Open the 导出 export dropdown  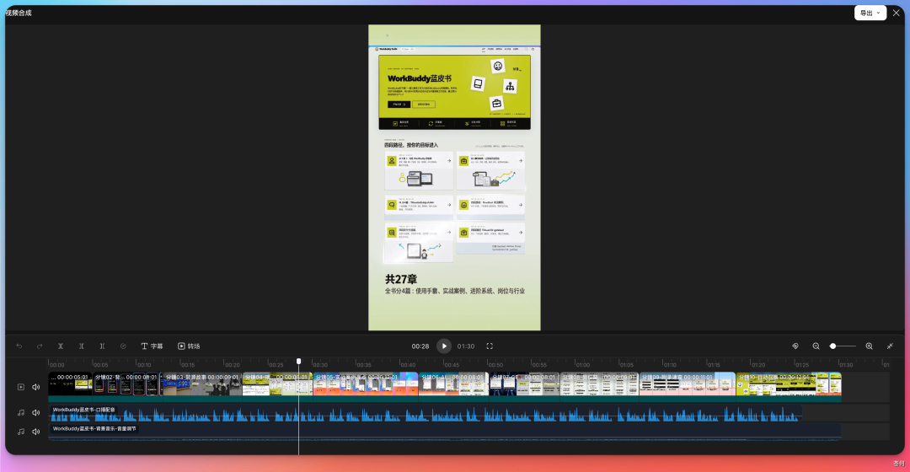(870, 13)
